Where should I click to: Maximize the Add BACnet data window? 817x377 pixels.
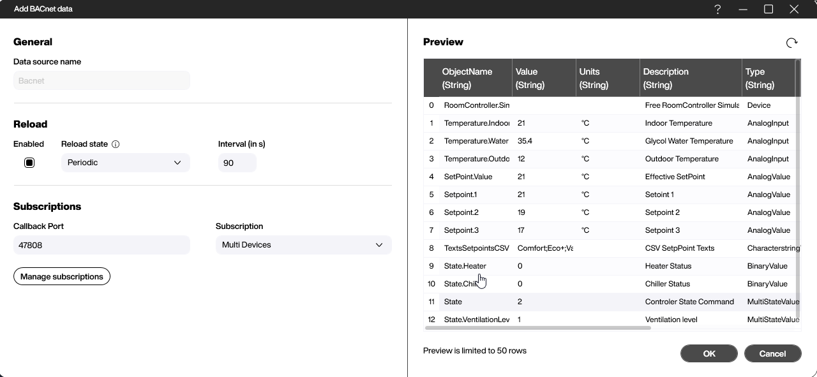pos(768,9)
